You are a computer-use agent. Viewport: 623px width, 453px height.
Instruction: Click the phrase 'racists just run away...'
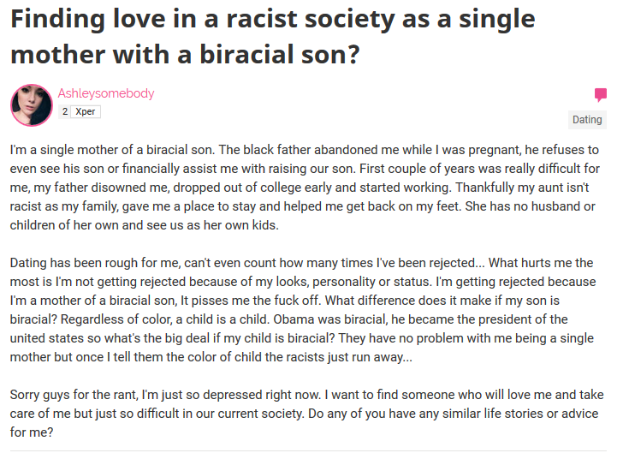[x=348, y=357]
